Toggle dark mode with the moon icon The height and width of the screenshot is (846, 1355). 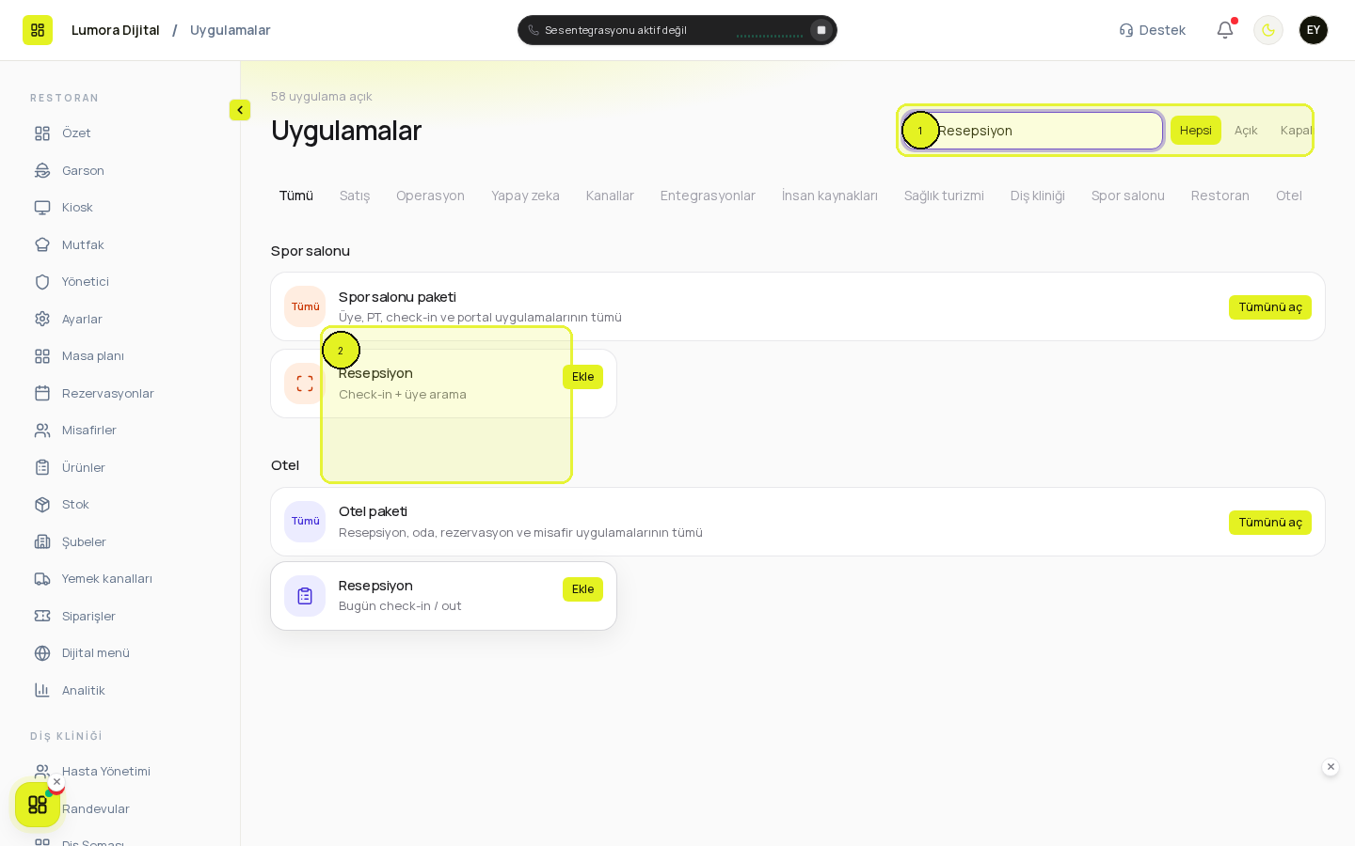click(1268, 30)
